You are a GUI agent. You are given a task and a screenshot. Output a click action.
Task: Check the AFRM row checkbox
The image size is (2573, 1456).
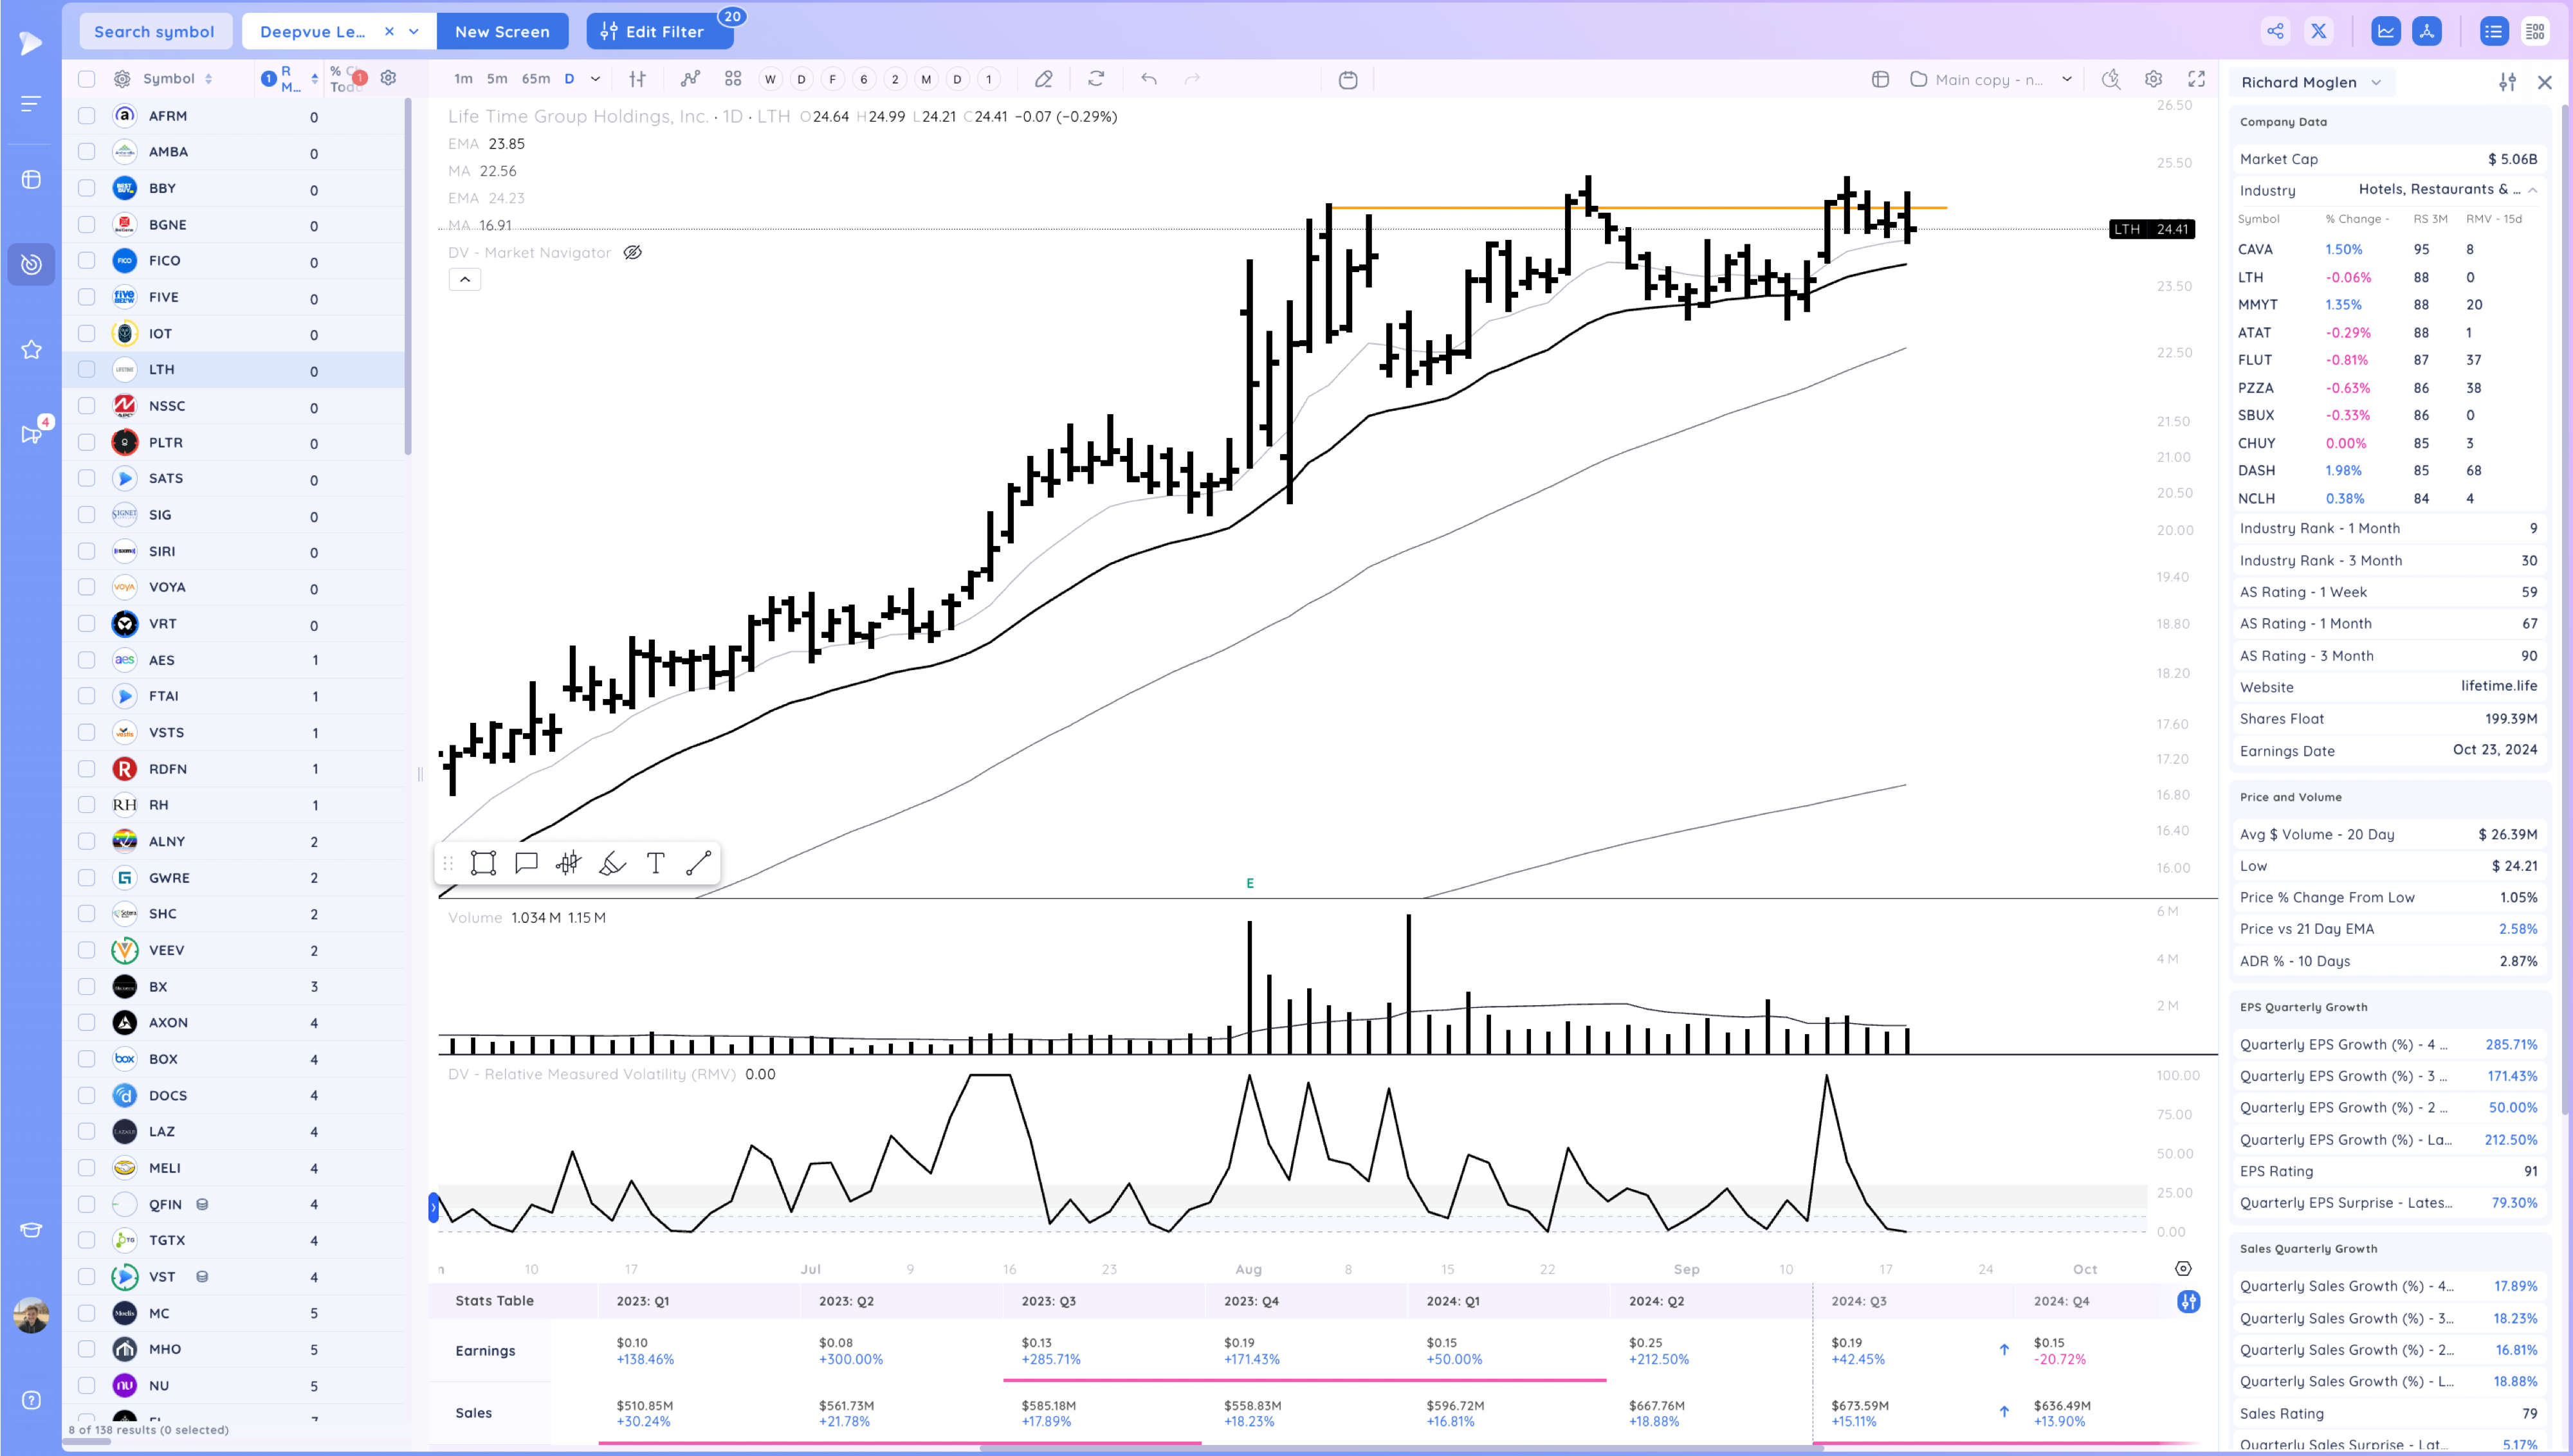click(87, 116)
